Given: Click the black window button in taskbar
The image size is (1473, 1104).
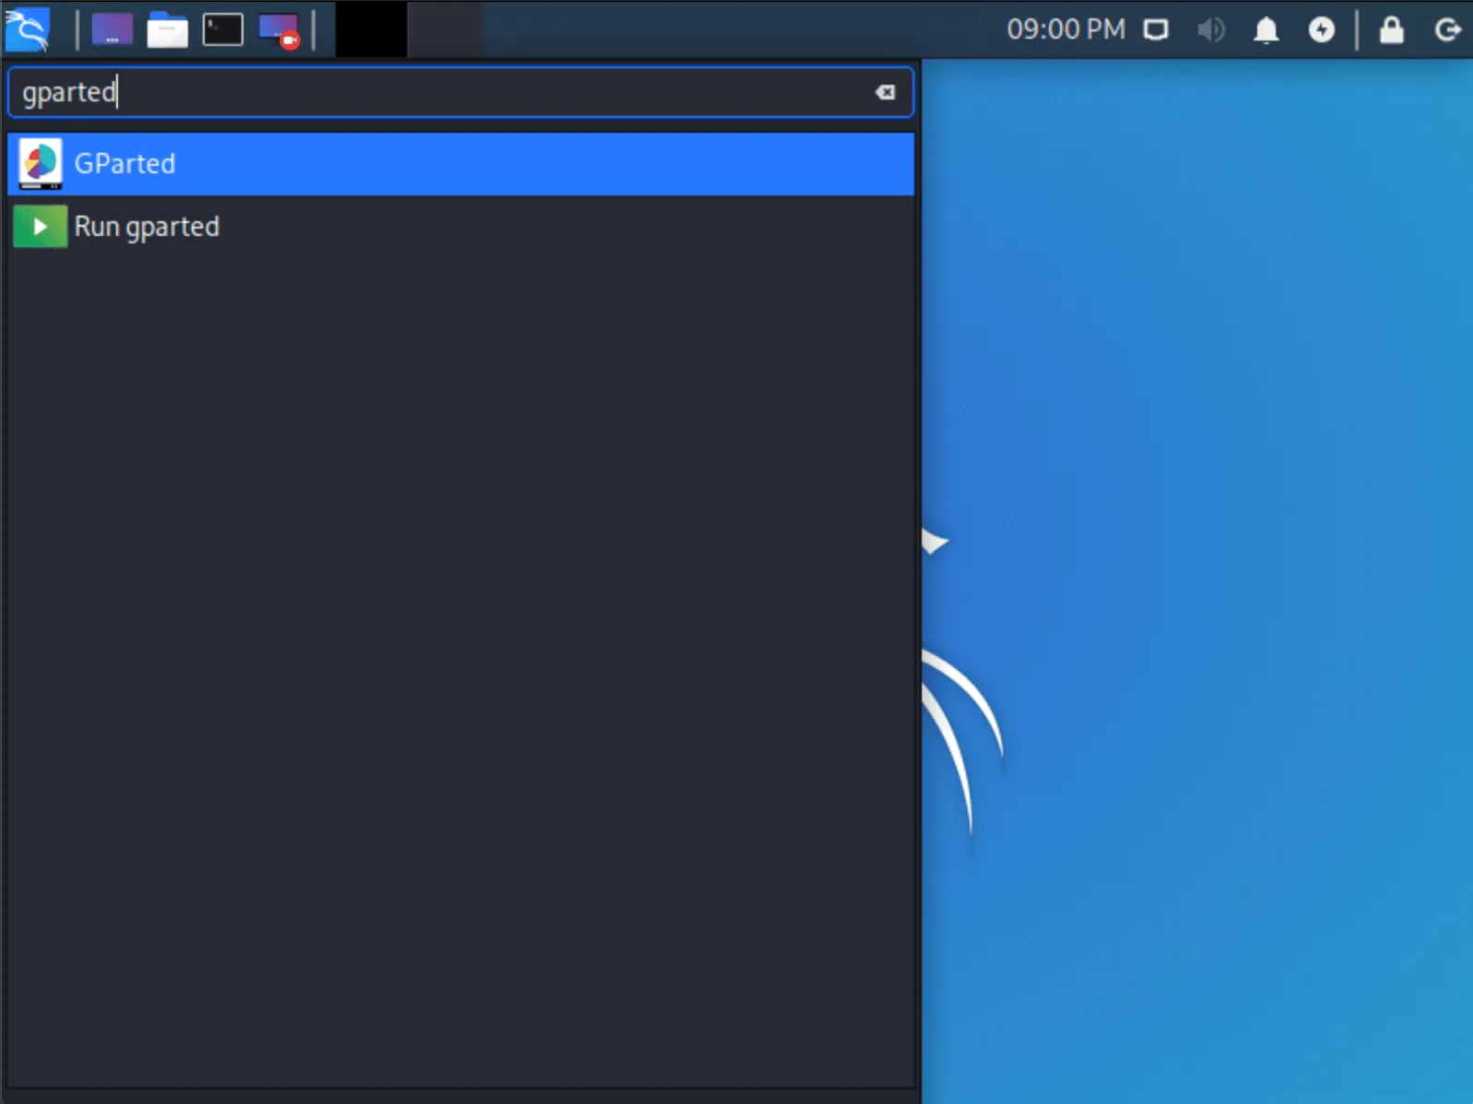Looking at the screenshot, I should pyautogui.click(x=371, y=29).
